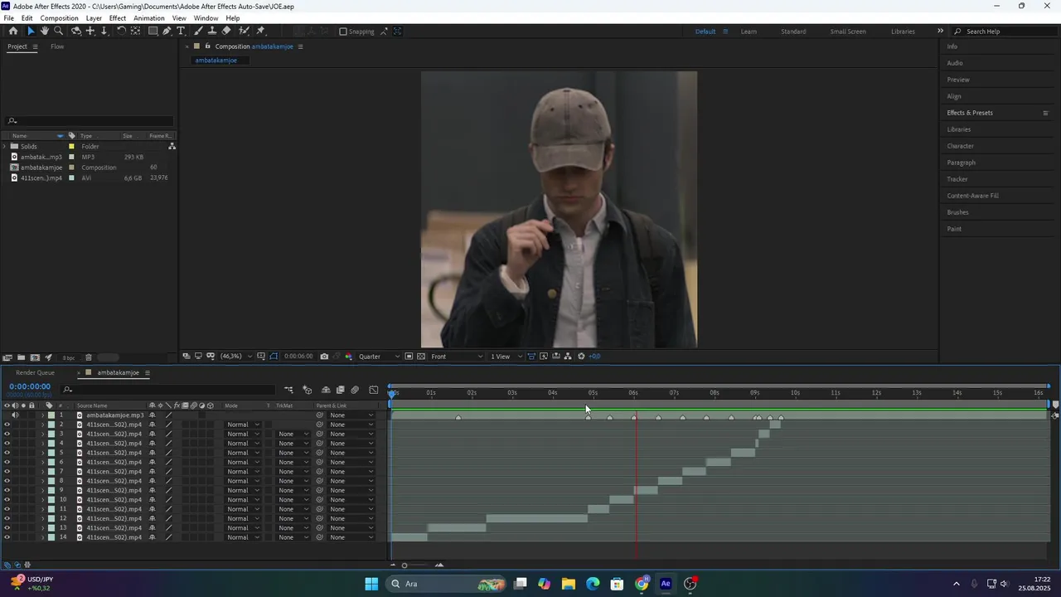The image size is (1061, 597).
Task: Mute audio of ambatakamjoe.mp3 layer
Action: pos(15,415)
